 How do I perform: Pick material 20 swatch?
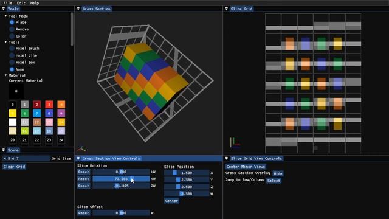pyautogui.click(x=12, y=140)
